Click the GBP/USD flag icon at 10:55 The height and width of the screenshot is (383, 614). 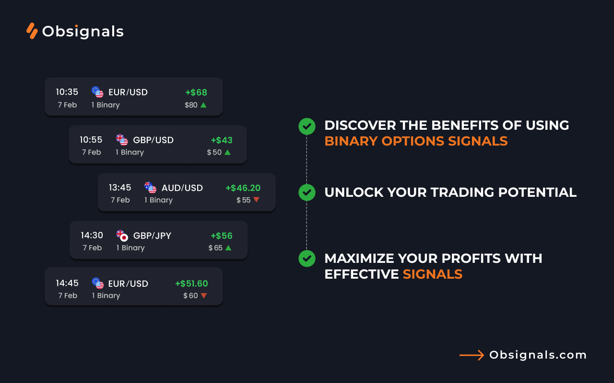[x=122, y=140]
